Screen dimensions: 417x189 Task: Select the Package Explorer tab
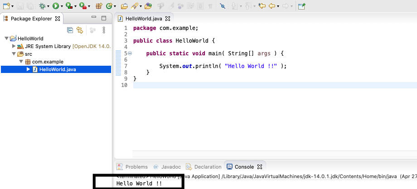click(x=31, y=19)
